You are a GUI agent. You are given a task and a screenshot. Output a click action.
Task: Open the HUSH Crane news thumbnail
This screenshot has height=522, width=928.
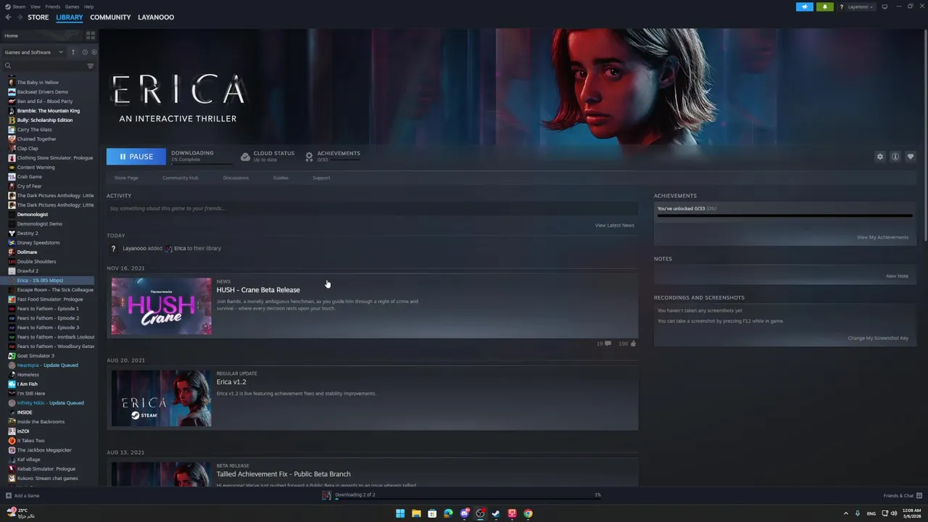click(161, 306)
